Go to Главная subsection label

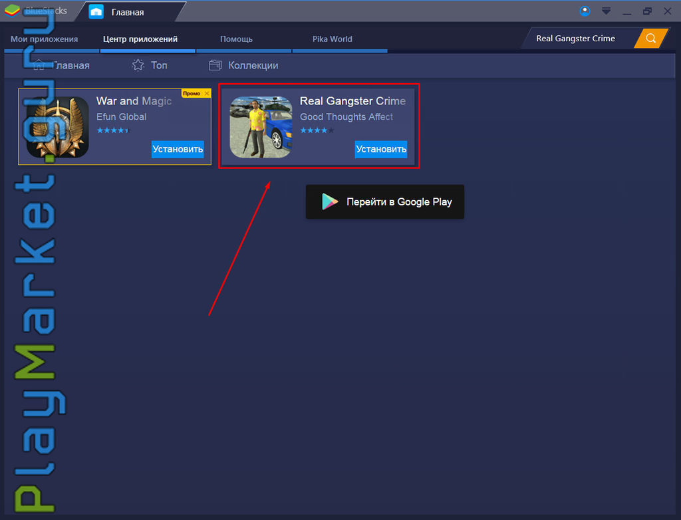pos(71,66)
